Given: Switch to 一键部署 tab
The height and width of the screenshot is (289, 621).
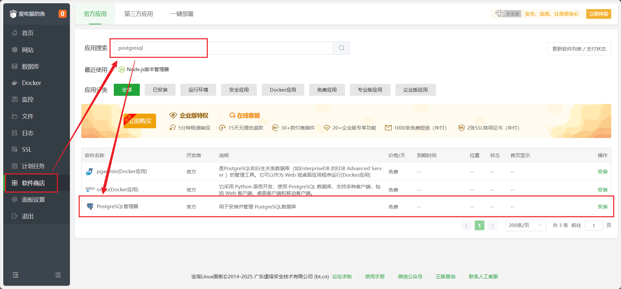Looking at the screenshot, I should pos(182,14).
